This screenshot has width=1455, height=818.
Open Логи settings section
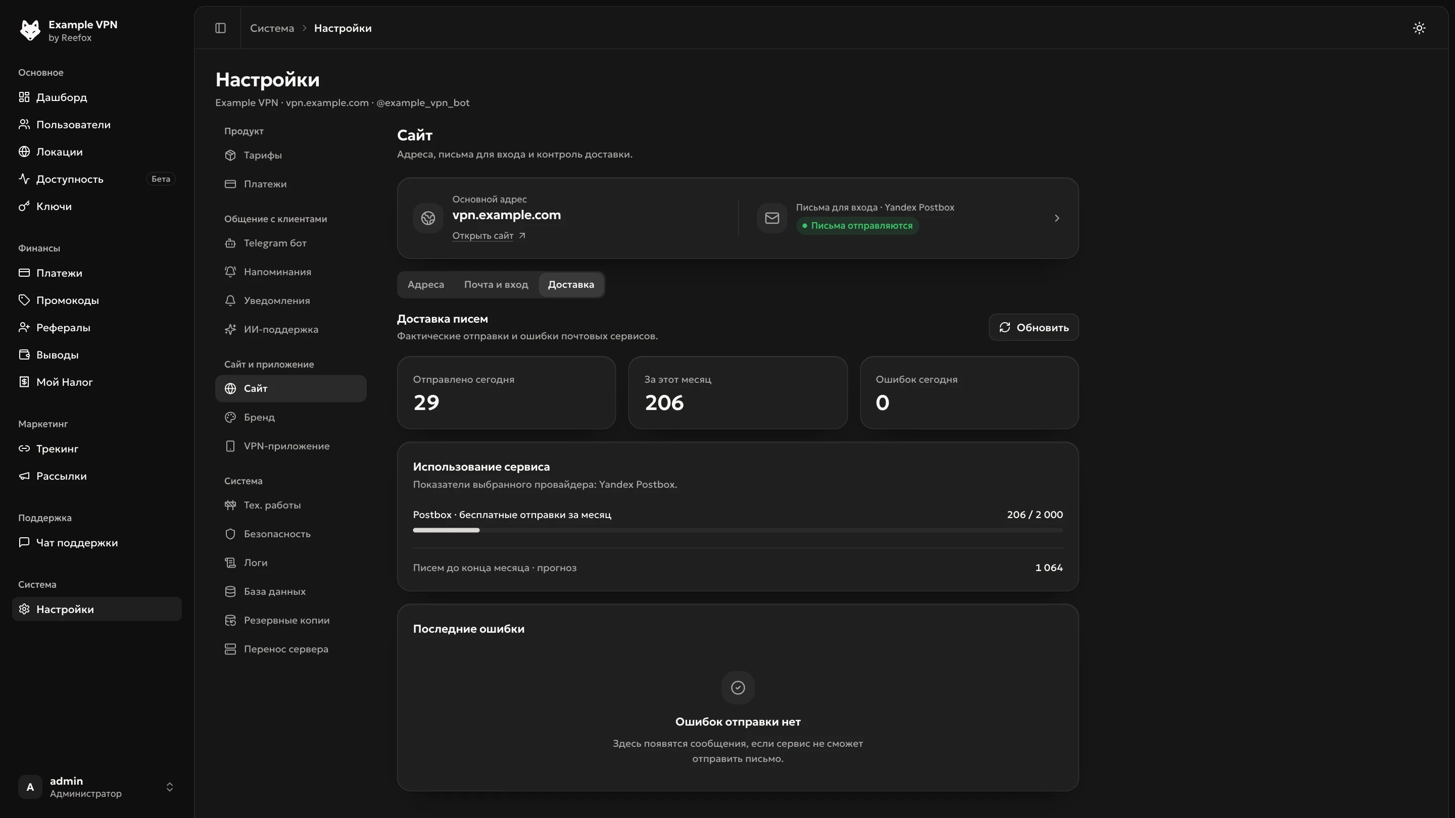point(291,563)
